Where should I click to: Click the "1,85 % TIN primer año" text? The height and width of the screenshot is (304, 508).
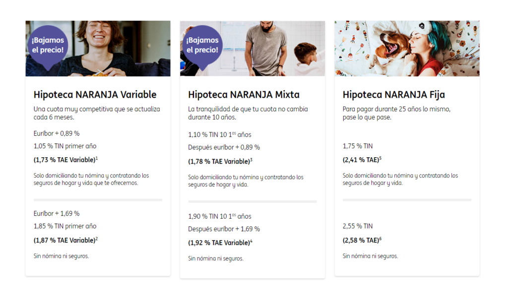coord(65,226)
